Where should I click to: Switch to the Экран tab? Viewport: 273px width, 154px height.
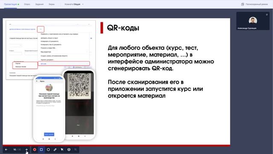coord(52,4)
